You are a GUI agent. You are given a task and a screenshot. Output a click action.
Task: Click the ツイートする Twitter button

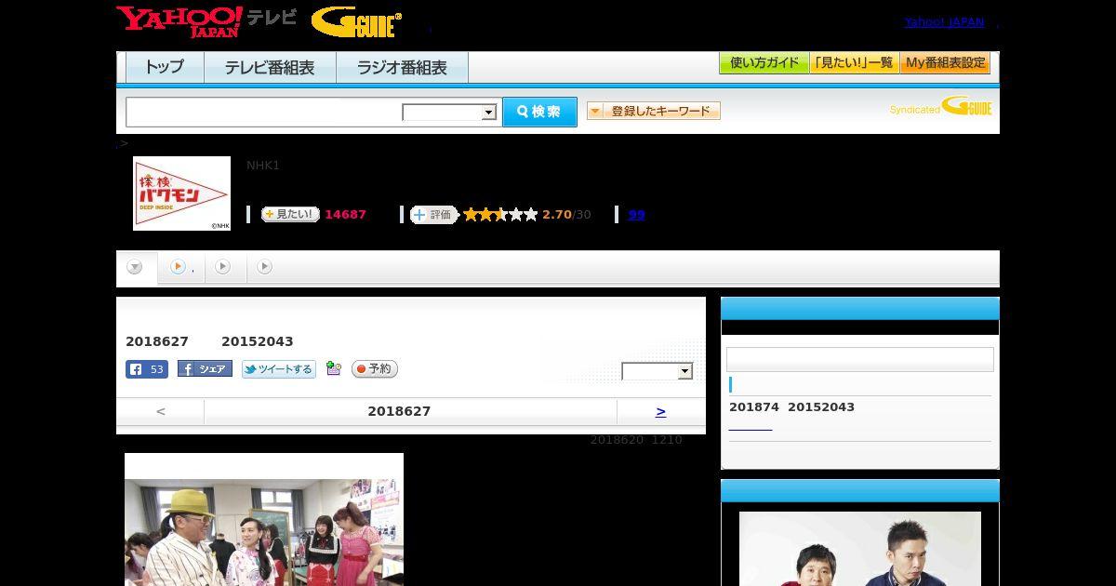pyautogui.click(x=279, y=369)
